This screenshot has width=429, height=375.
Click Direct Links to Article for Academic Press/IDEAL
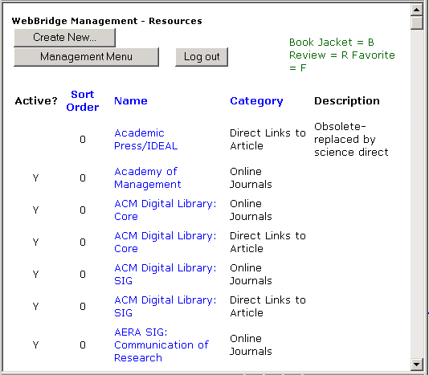(268, 140)
